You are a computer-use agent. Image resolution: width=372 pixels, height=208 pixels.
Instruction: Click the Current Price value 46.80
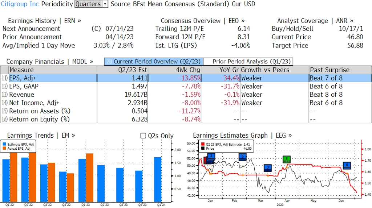pyautogui.click(x=355, y=37)
